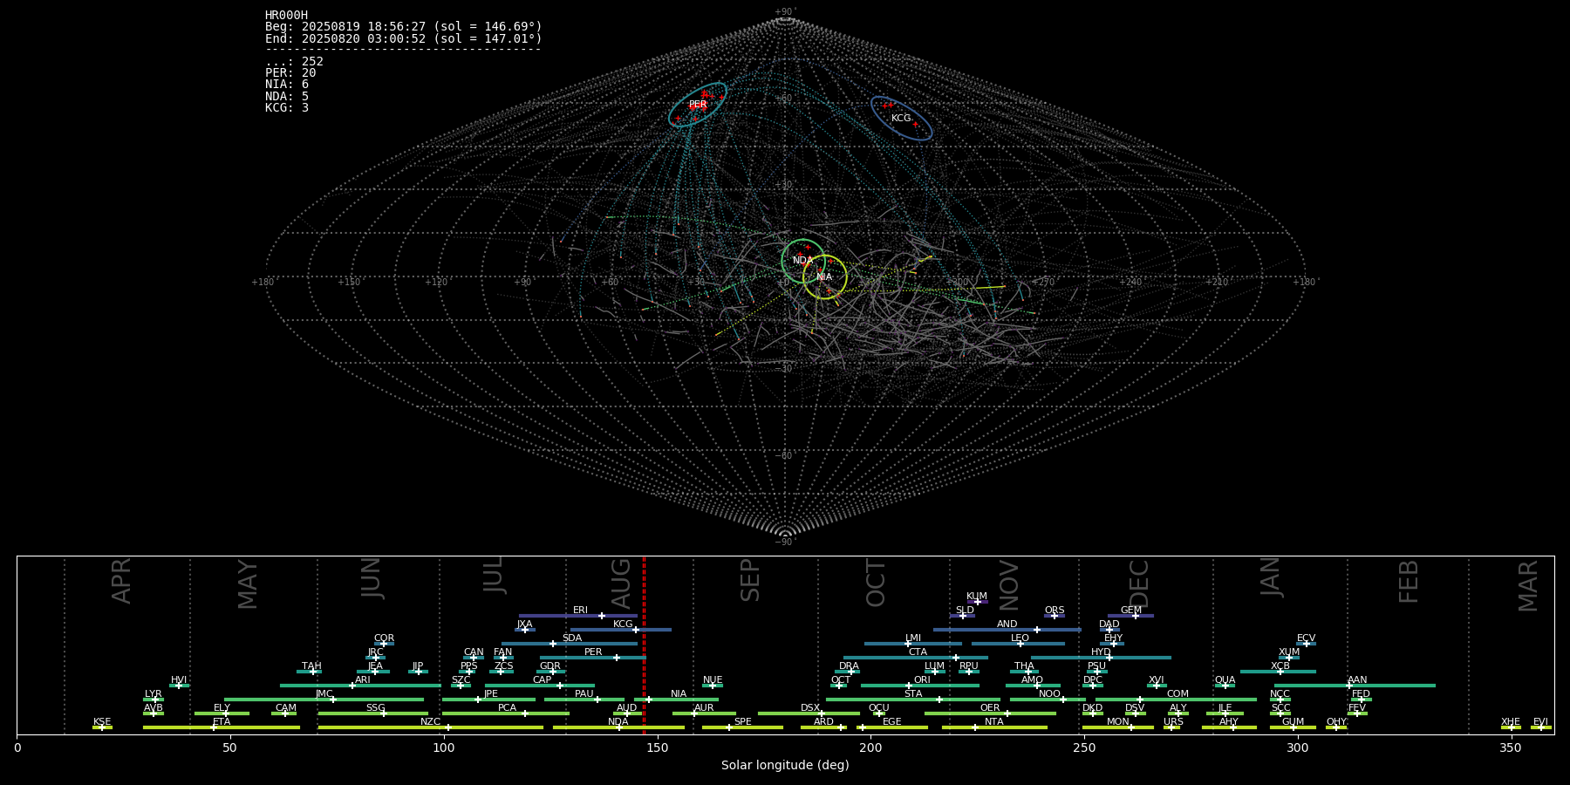Viewport: 1570px width, 785px height.
Task: Select the 'End: 20250820 03:00:52' header line
Action: click(x=404, y=38)
